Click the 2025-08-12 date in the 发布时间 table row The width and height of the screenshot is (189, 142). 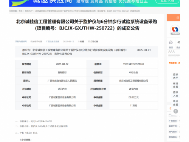(x=62, y=64)
